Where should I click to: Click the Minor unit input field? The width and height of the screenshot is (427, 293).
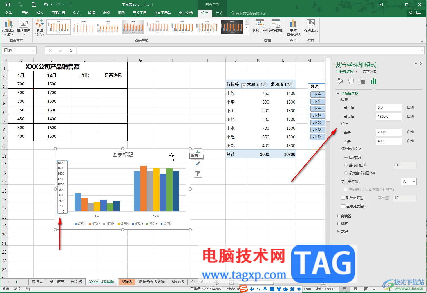pyautogui.click(x=389, y=141)
